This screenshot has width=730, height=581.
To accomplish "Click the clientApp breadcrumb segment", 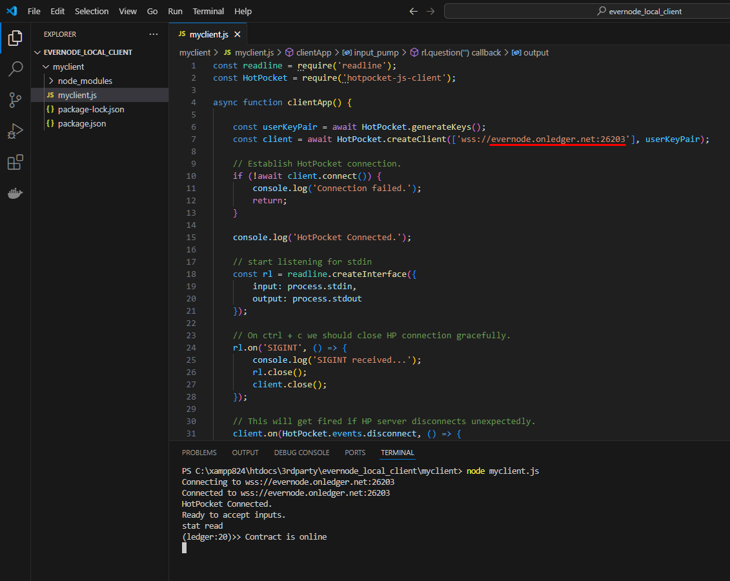I will (x=314, y=52).
